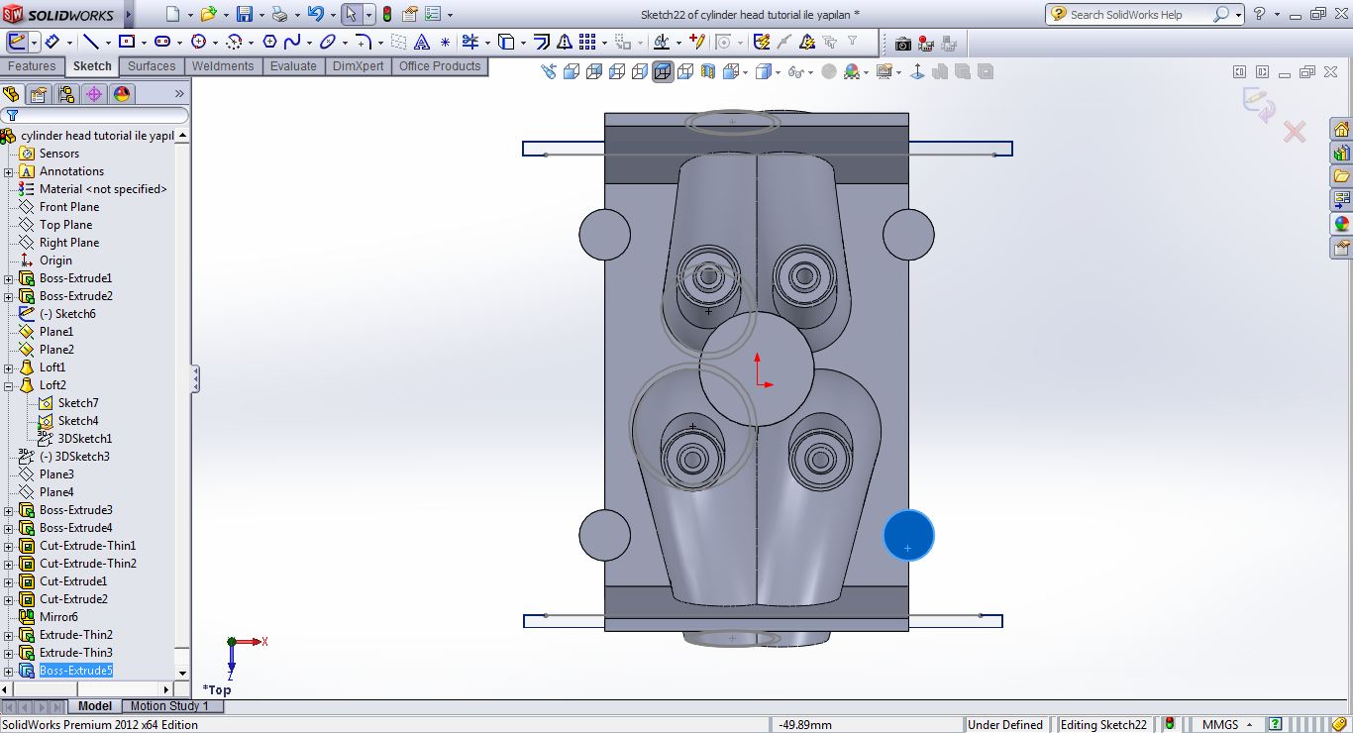Click the MMGS unit system button
This screenshot has height=733, width=1353.
(x=1219, y=724)
